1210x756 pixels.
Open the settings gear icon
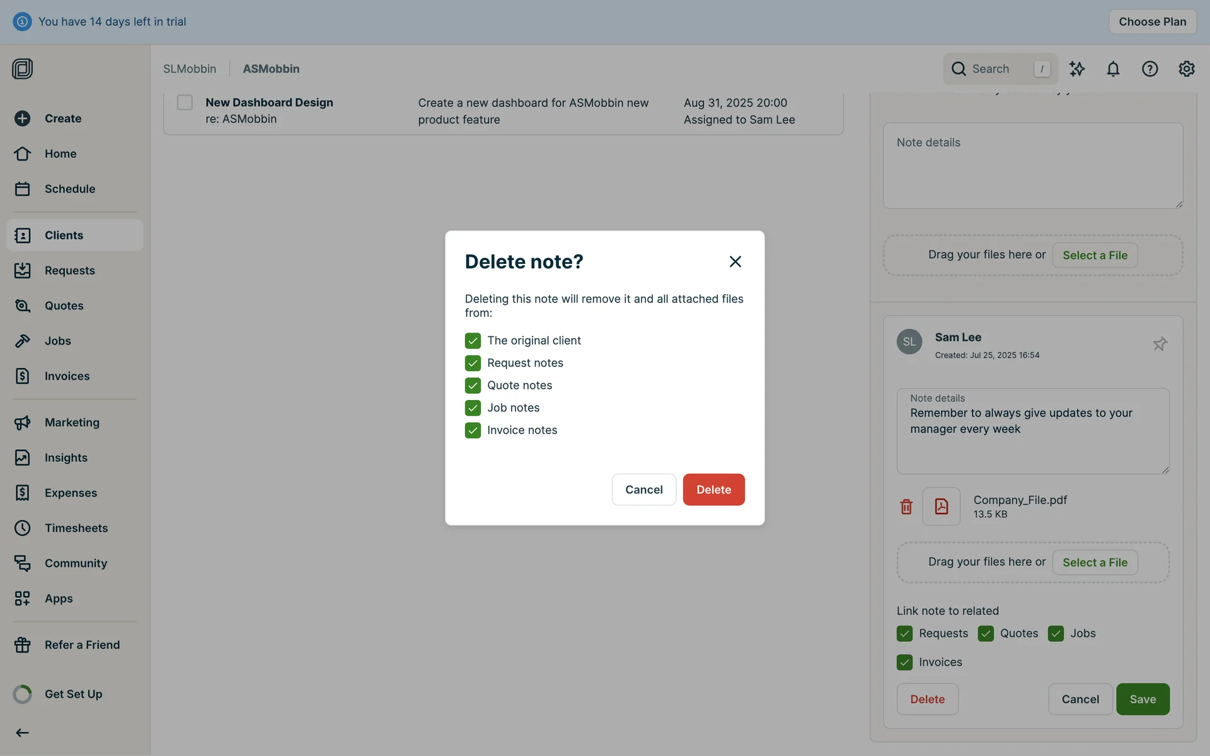[x=1186, y=69]
